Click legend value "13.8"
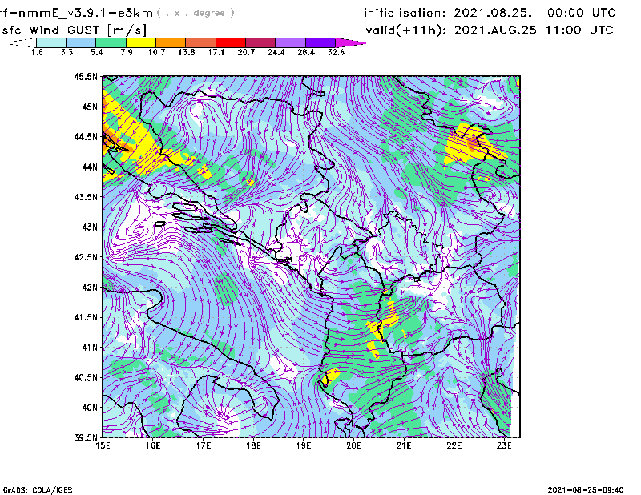Image resolution: width=641 pixels, height=495 pixels. (187, 52)
